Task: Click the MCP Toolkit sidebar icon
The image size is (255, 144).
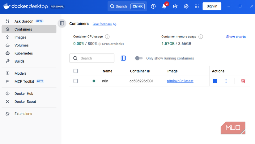Action: pos(7,81)
